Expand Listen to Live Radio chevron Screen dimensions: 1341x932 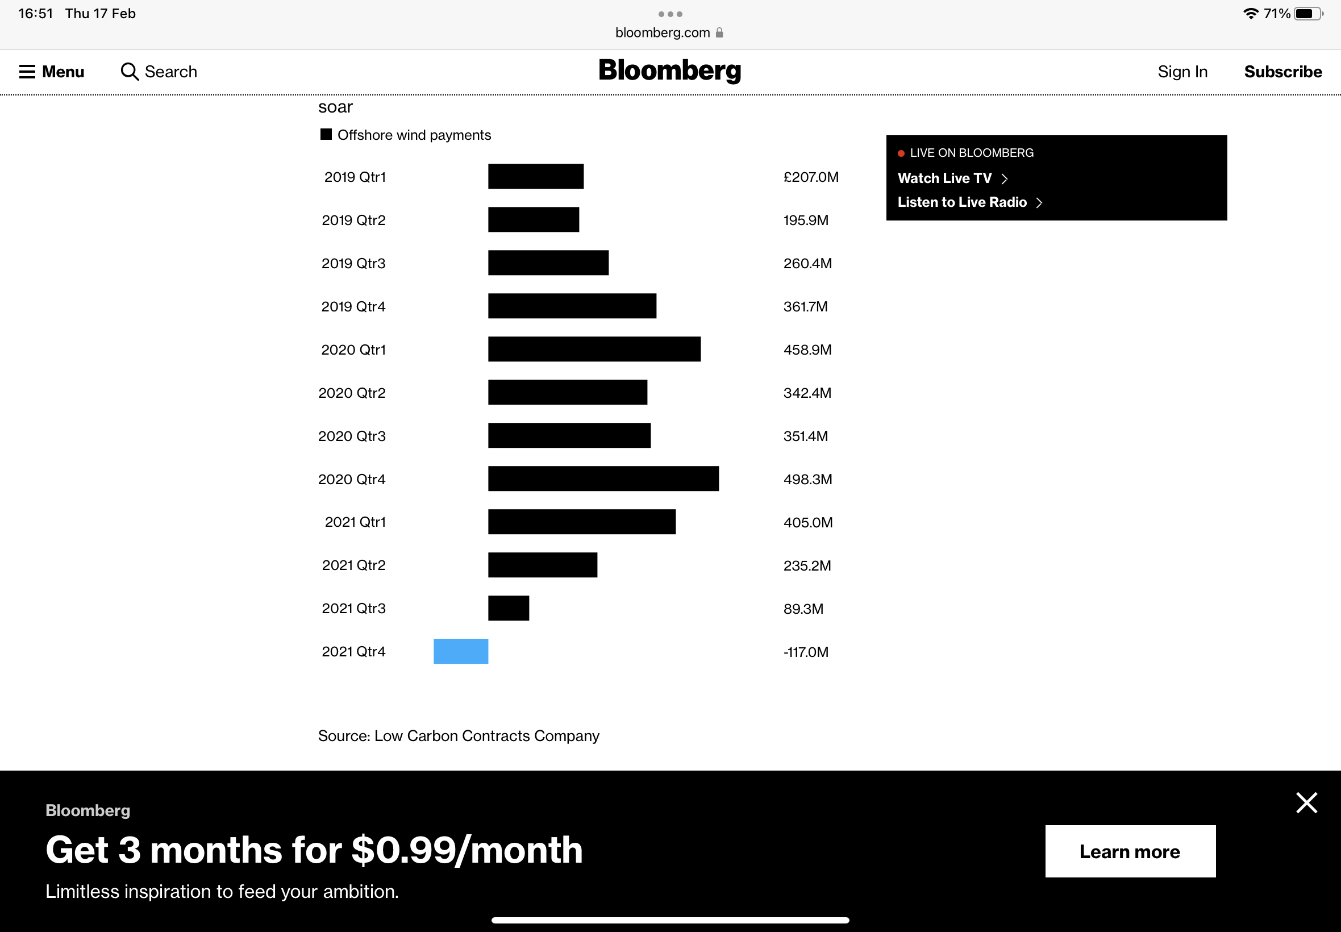1039,203
